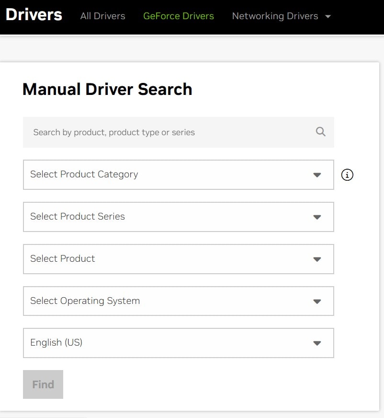This screenshot has width=384, height=418.
Task: Switch to the GeForce Drivers tab
Action: (179, 16)
